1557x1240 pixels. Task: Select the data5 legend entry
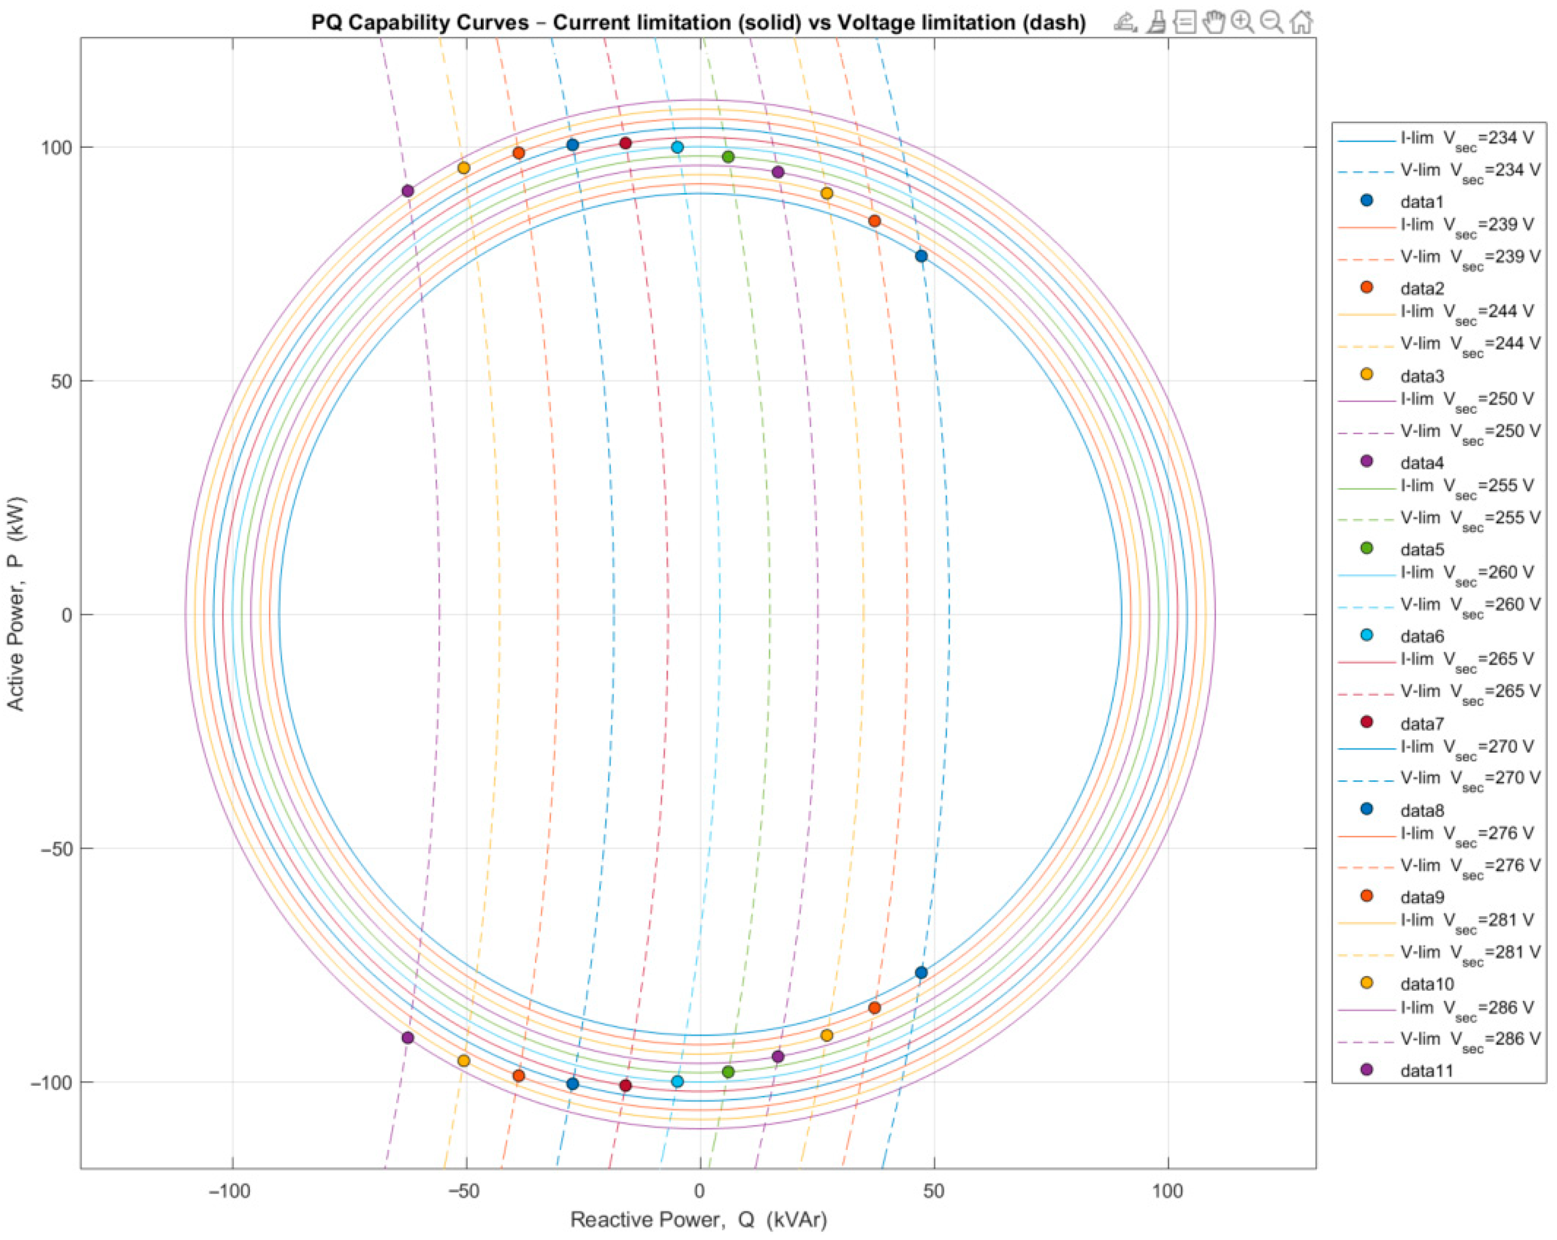(1421, 550)
